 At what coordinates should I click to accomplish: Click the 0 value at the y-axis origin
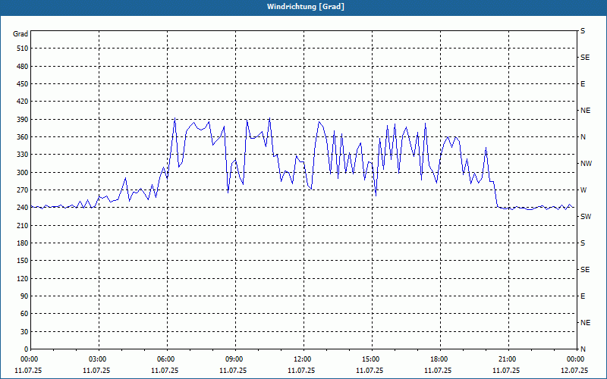(26, 349)
